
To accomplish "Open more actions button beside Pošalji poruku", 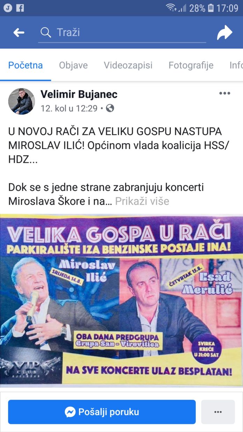I will click(x=218, y=412).
